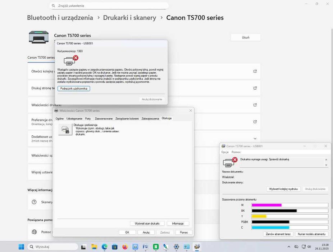Open Opcje menu in status monitor
Image resolution: width=333 pixels, height=252 pixels.
point(225,152)
